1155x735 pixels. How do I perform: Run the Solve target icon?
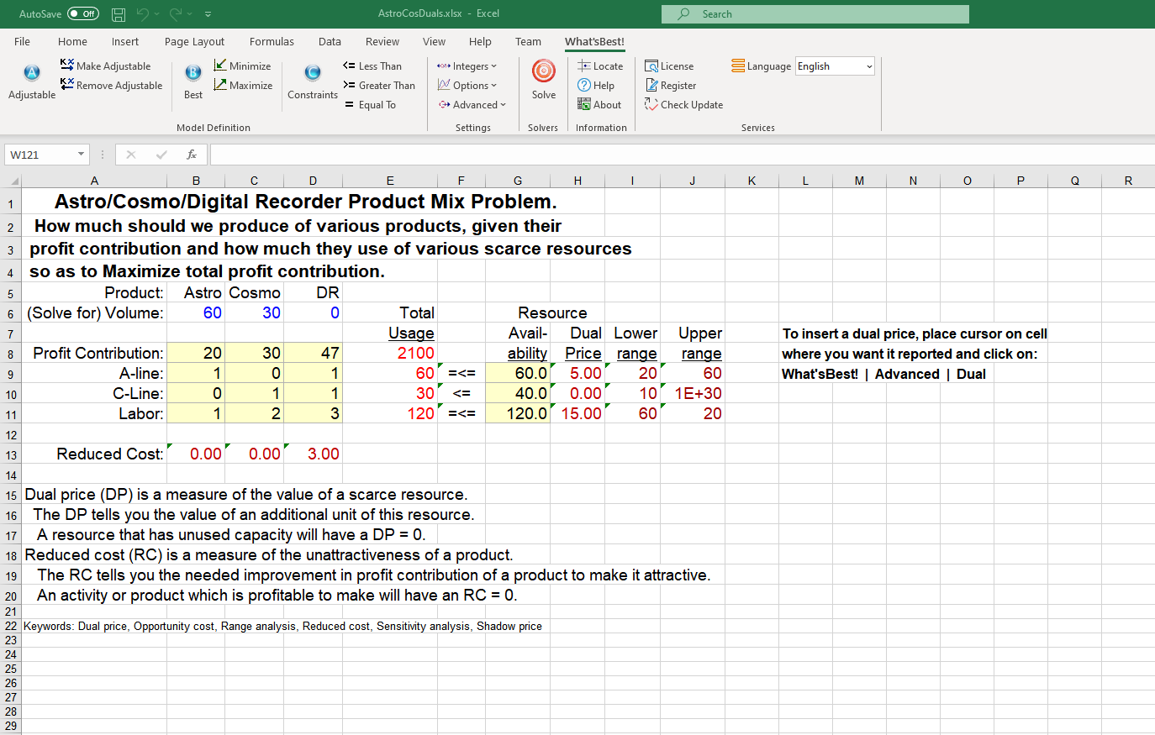(x=544, y=71)
